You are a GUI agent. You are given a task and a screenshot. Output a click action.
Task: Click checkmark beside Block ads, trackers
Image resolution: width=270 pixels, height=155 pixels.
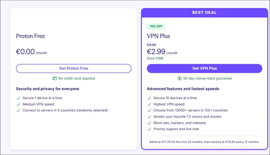point(149,123)
